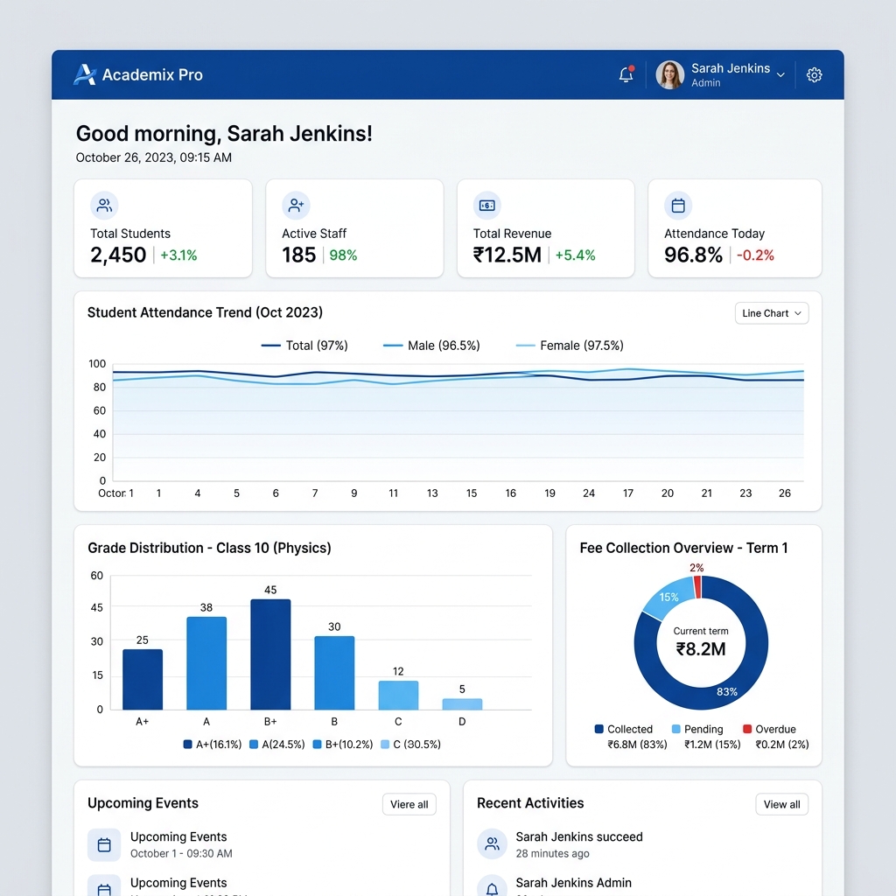Expand the Sarah Jenkins account menu chevron
This screenshot has height=896, width=896.
780,75
